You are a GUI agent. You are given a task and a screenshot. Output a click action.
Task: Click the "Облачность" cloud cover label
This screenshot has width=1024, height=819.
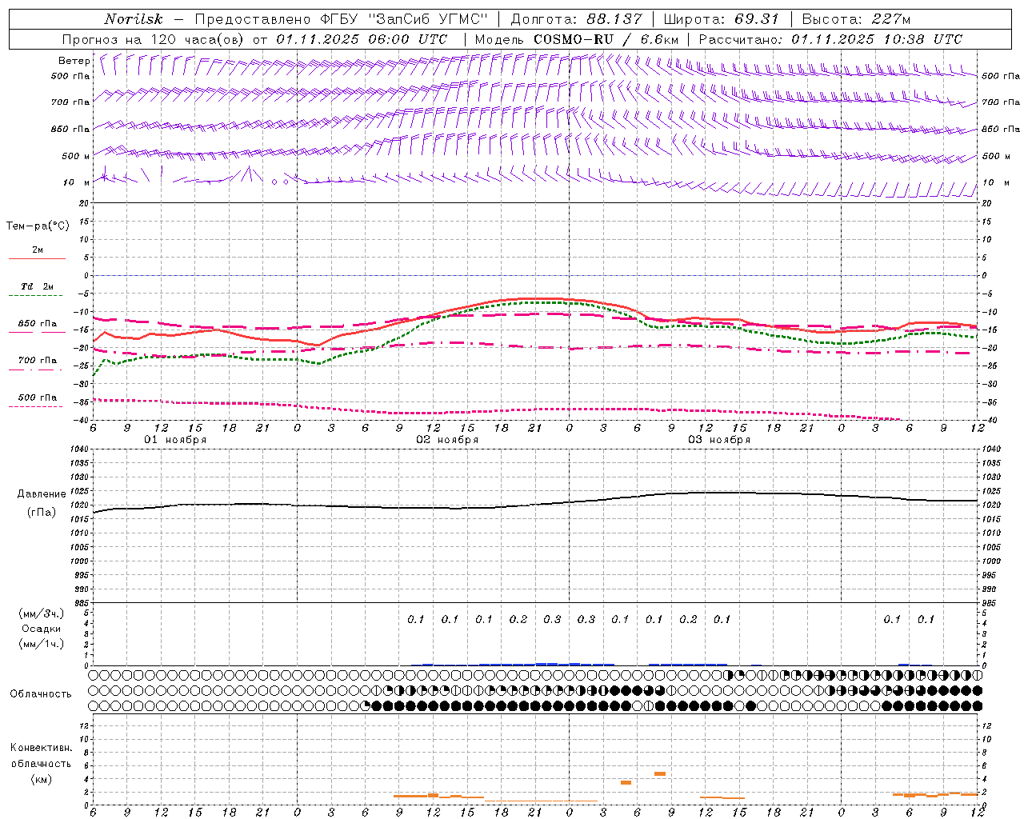(41, 694)
